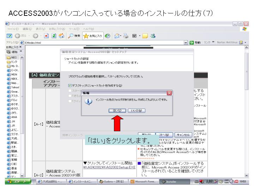Switch to Microsoft PowerPoint taskbar window
This screenshot has height=190, width=254.
pos(144,182)
